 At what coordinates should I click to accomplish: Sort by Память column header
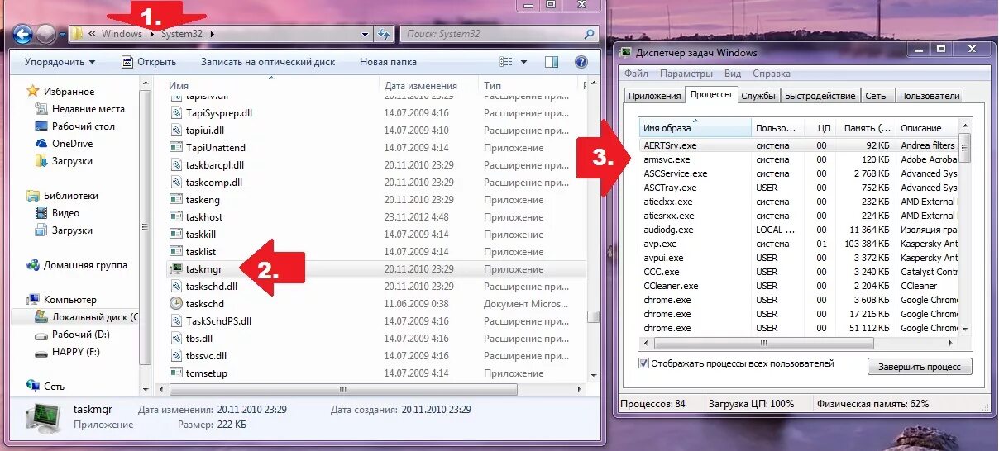coord(866,128)
